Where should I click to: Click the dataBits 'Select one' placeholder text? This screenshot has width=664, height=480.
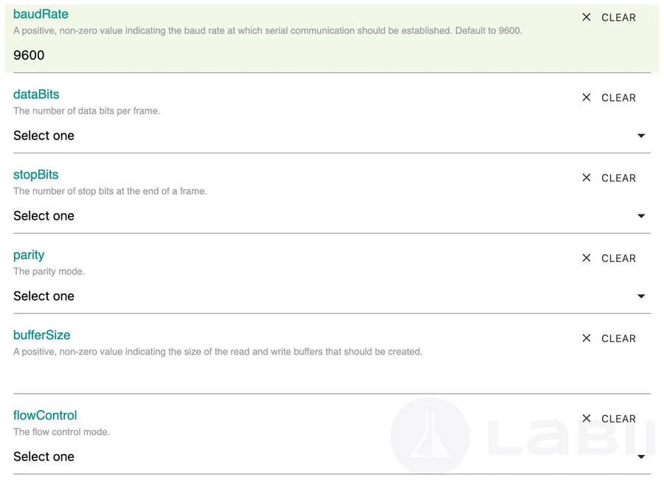44,136
